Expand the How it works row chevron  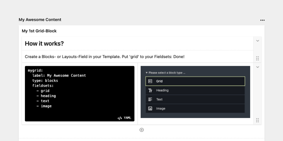pyautogui.click(x=257, y=41)
